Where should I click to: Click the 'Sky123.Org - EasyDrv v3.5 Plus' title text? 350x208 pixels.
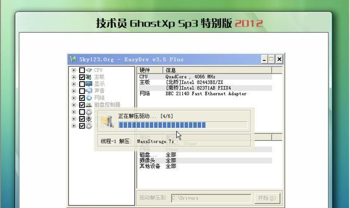(x=131, y=59)
